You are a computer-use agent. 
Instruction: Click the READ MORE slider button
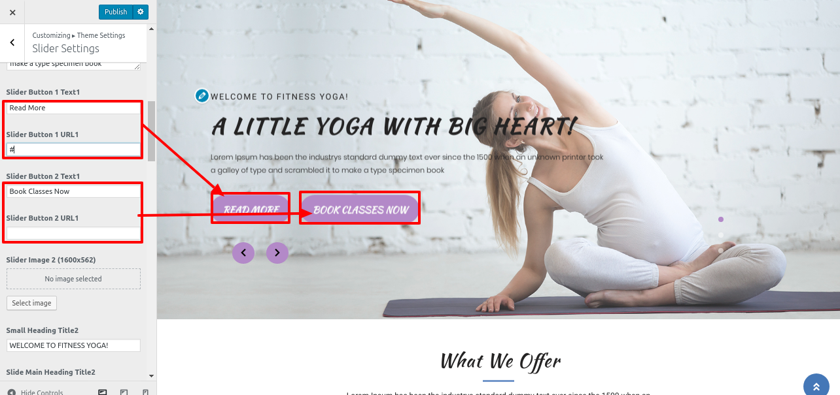pyautogui.click(x=251, y=210)
